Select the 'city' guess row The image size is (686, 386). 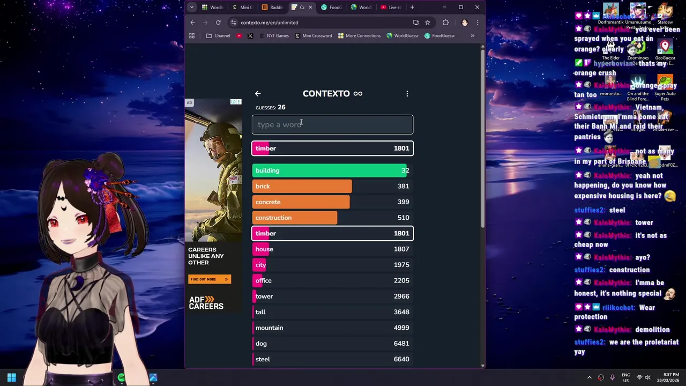coord(332,265)
